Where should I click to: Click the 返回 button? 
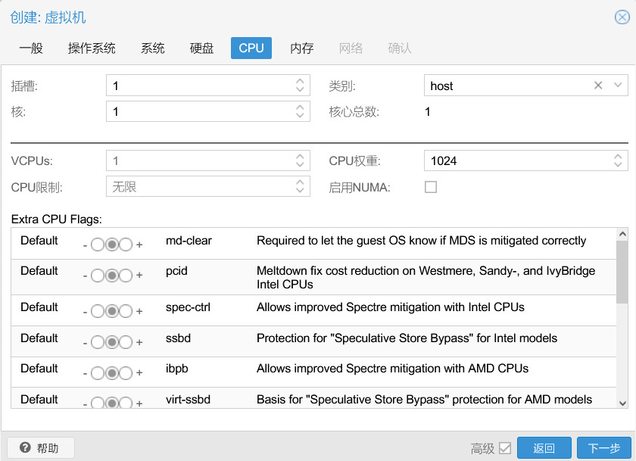tap(544, 448)
